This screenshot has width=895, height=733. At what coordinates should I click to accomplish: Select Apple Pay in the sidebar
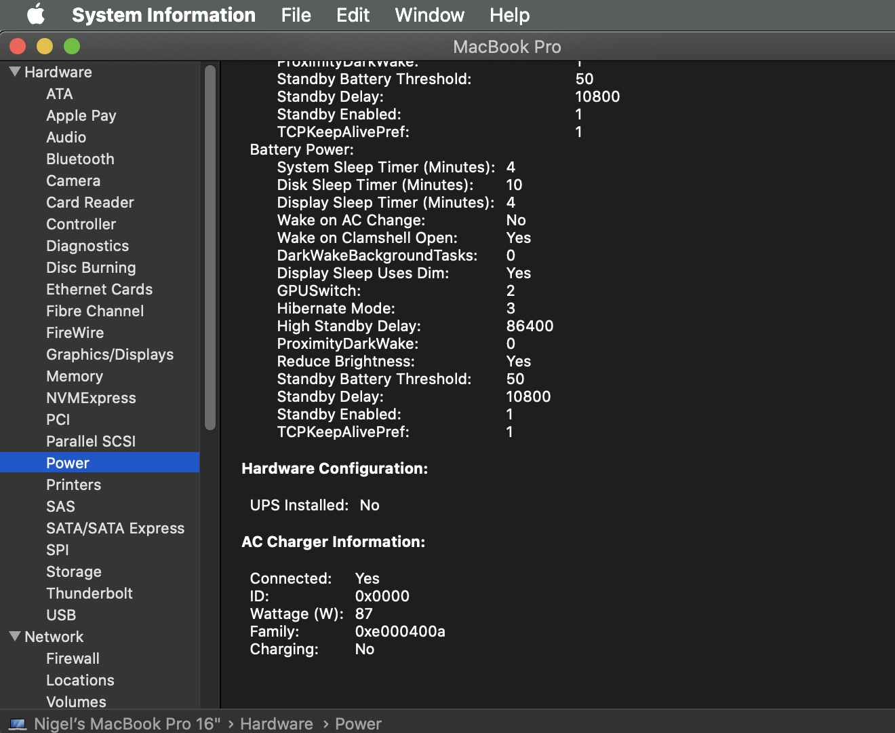81,115
